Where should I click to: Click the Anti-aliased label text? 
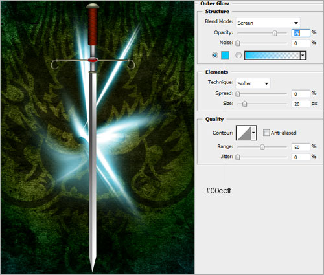(x=283, y=133)
